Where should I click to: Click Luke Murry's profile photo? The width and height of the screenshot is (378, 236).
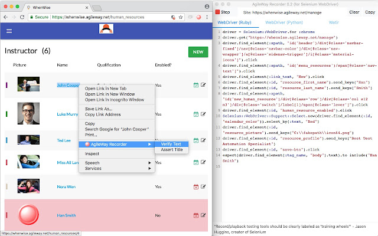pyautogui.click(x=28, y=113)
